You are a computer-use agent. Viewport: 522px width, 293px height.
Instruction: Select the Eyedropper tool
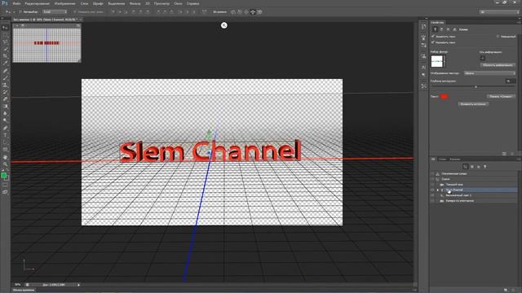point(5,63)
